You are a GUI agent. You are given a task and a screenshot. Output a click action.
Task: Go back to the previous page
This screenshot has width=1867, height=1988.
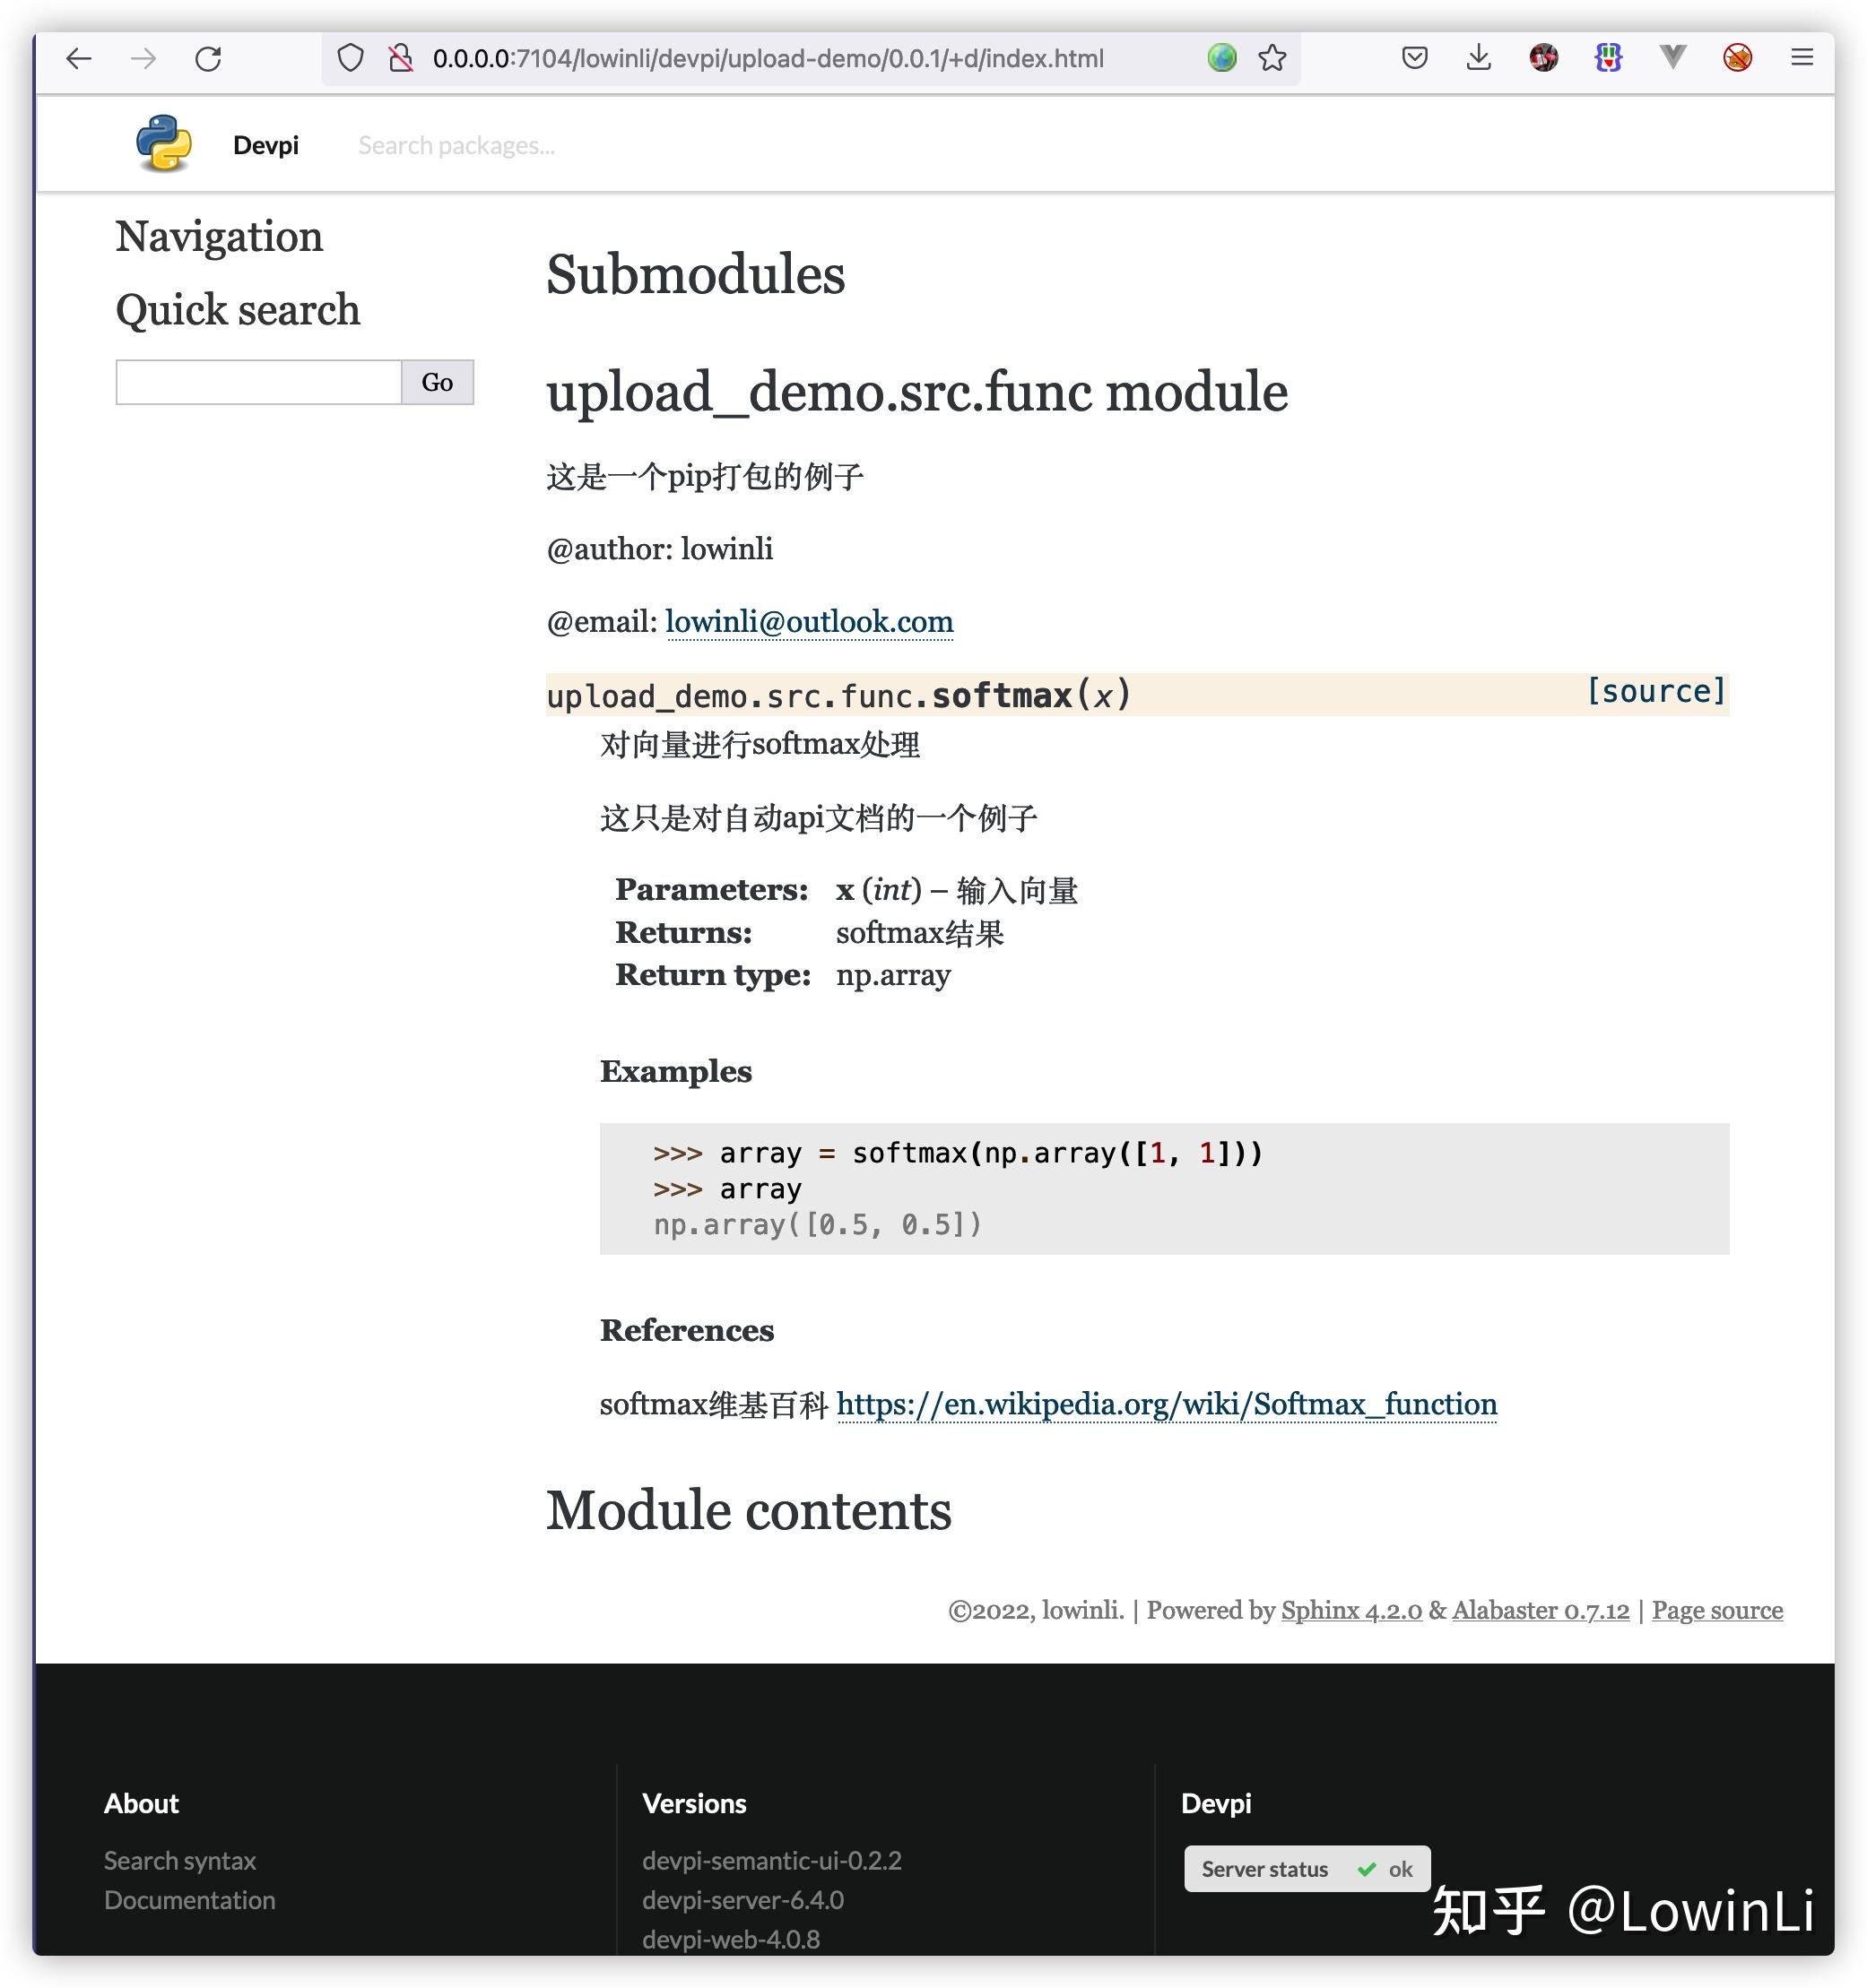coord(78,58)
